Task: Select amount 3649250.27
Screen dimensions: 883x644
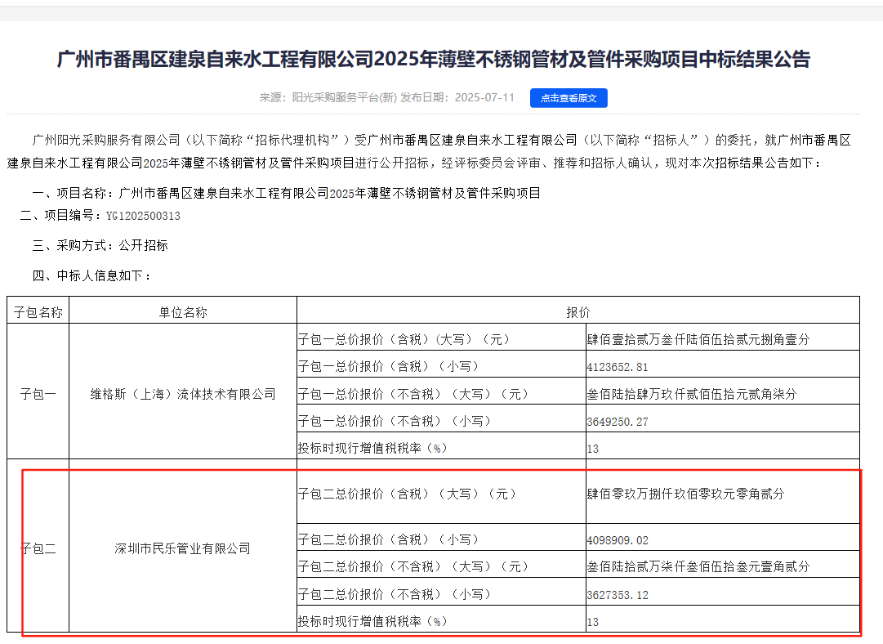Action: (618, 422)
